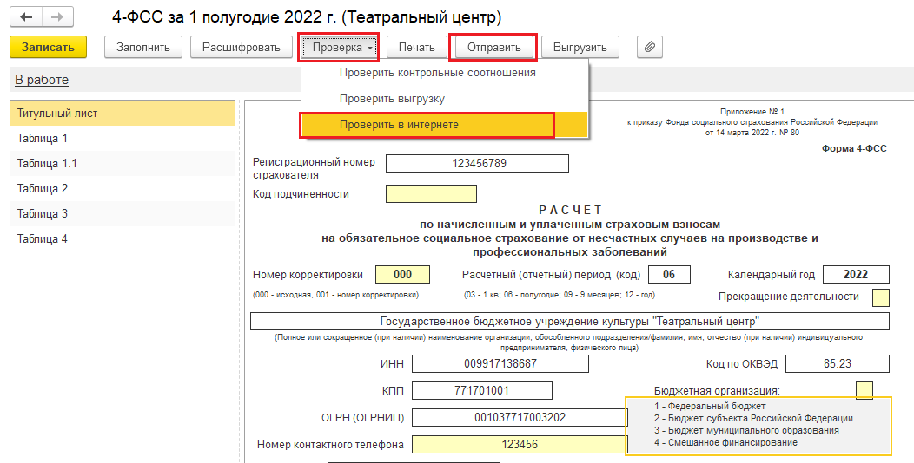Click the РАСЧЕТ form heading

click(x=570, y=210)
